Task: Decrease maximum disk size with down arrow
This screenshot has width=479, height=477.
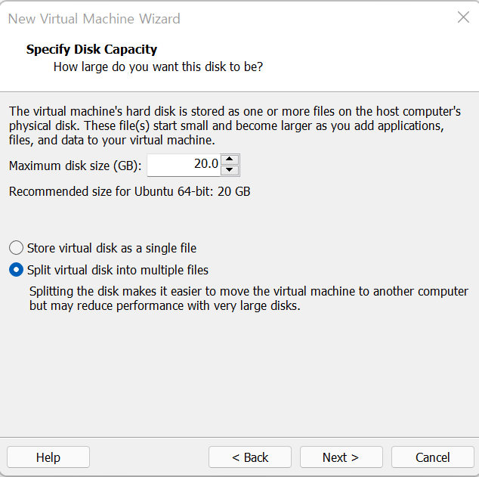Action: point(230,170)
